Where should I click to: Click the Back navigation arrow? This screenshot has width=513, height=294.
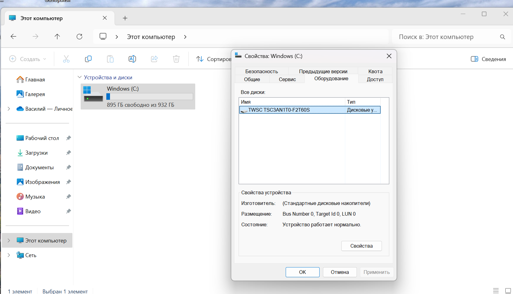tap(13, 37)
